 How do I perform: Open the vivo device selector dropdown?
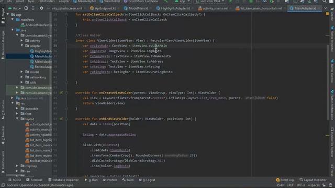coord(209,2)
